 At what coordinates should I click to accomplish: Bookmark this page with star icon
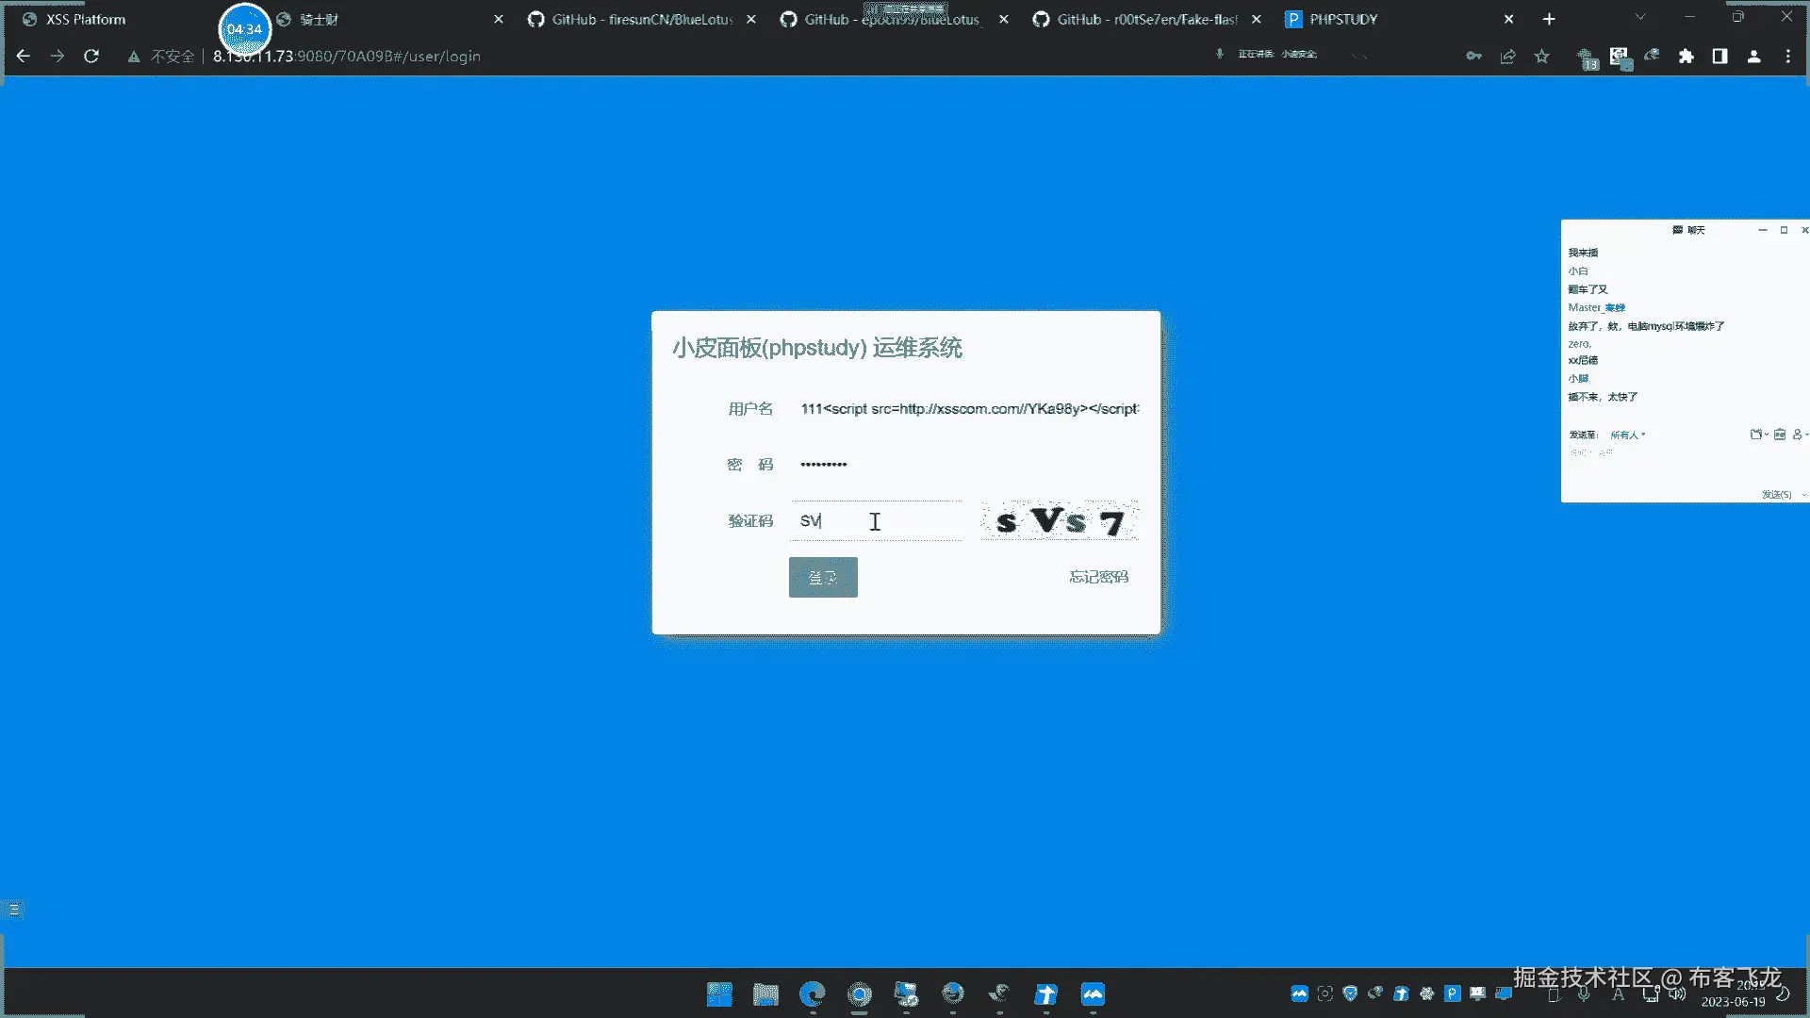pos(1542,57)
